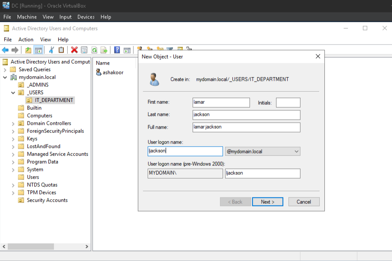Open the @mydomain.local UPN suffix dropdown

point(262,152)
